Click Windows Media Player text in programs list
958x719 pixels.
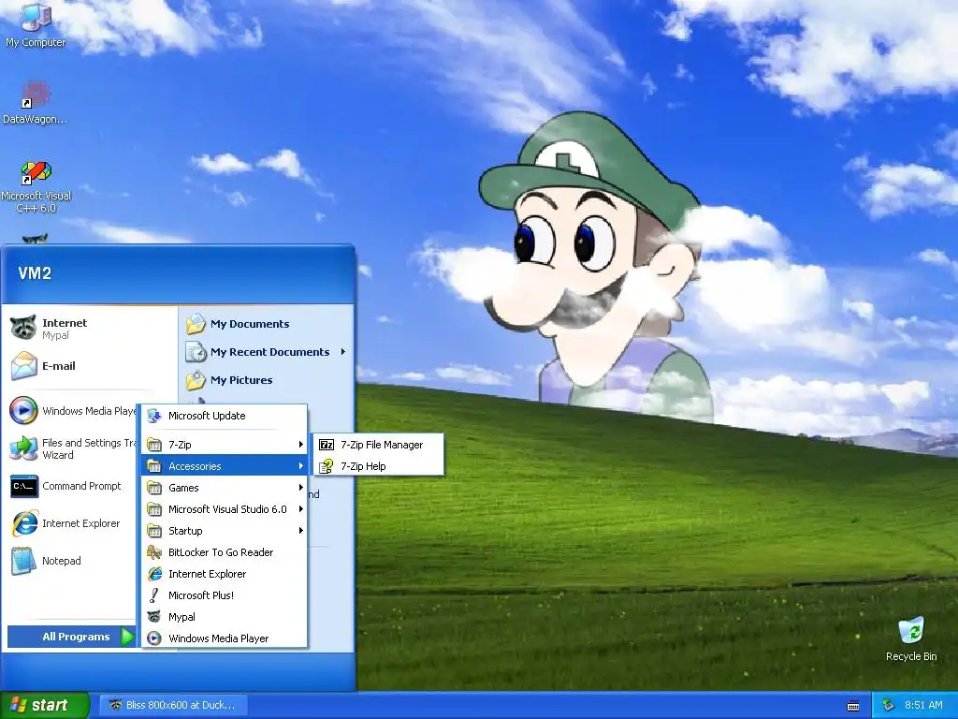pos(219,638)
